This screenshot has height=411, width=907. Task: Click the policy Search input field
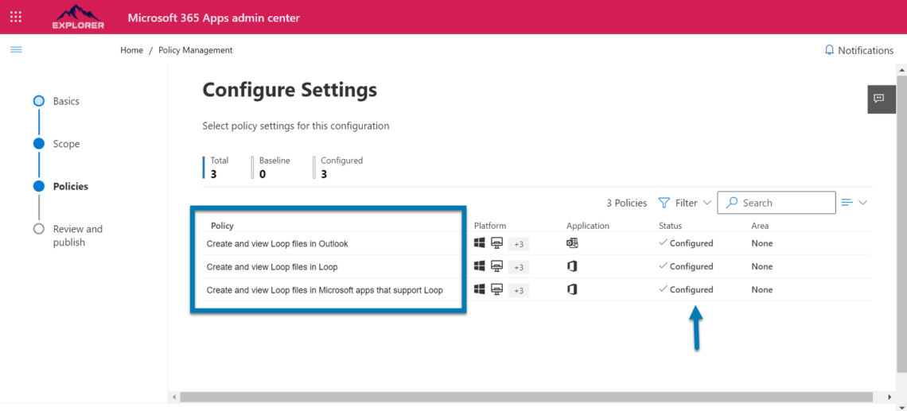tap(784, 203)
